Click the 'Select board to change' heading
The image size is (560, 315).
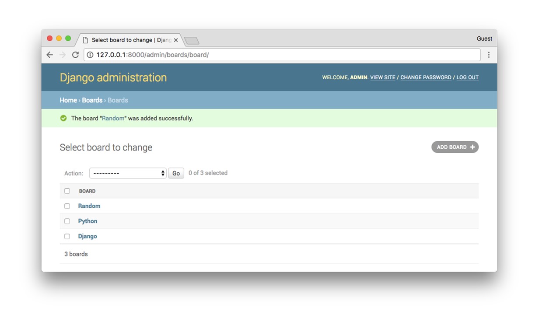point(106,147)
